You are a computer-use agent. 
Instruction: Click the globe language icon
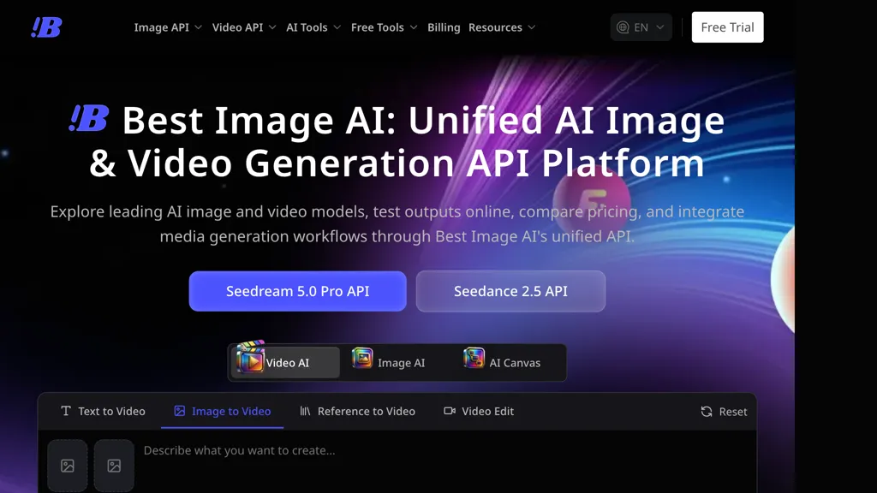coord(623,27)
